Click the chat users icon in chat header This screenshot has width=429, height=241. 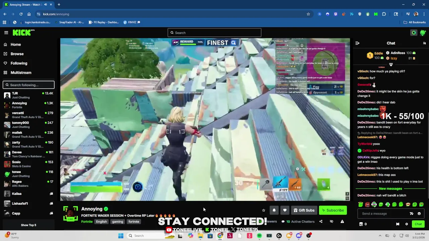(x=424, y=43)
